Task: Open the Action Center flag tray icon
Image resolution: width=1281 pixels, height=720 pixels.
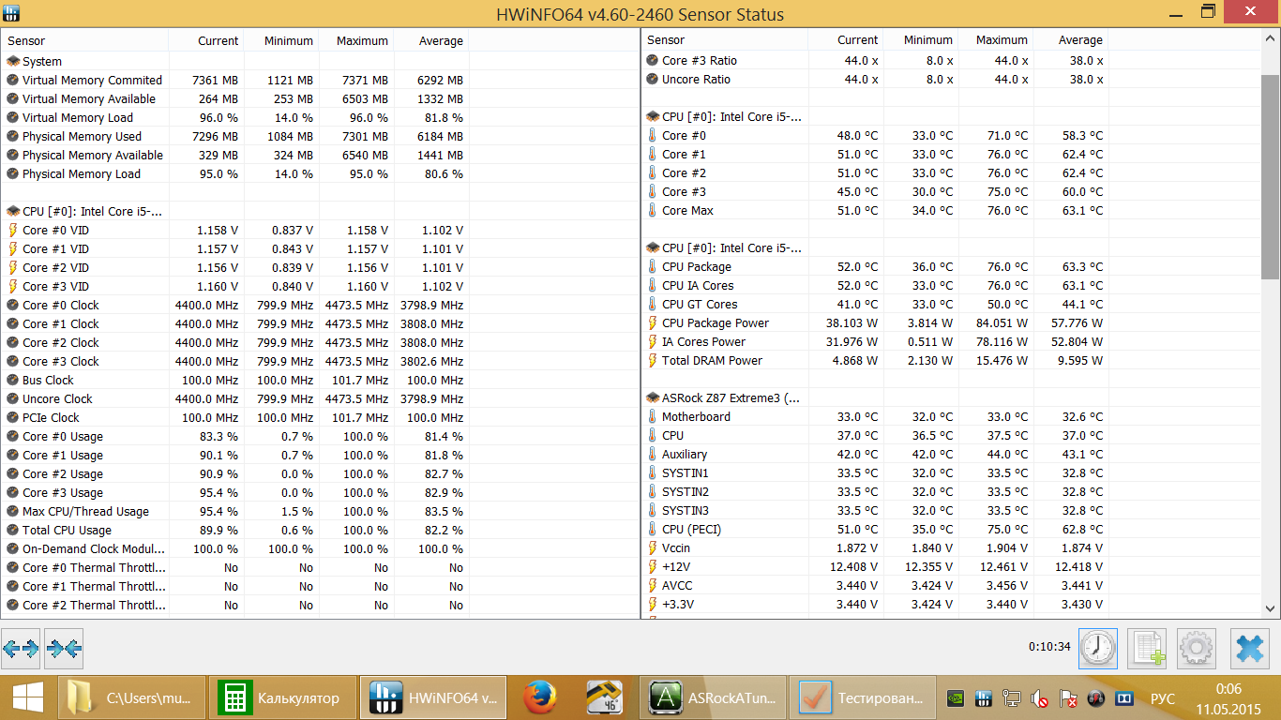Action: coord(1068,698)
